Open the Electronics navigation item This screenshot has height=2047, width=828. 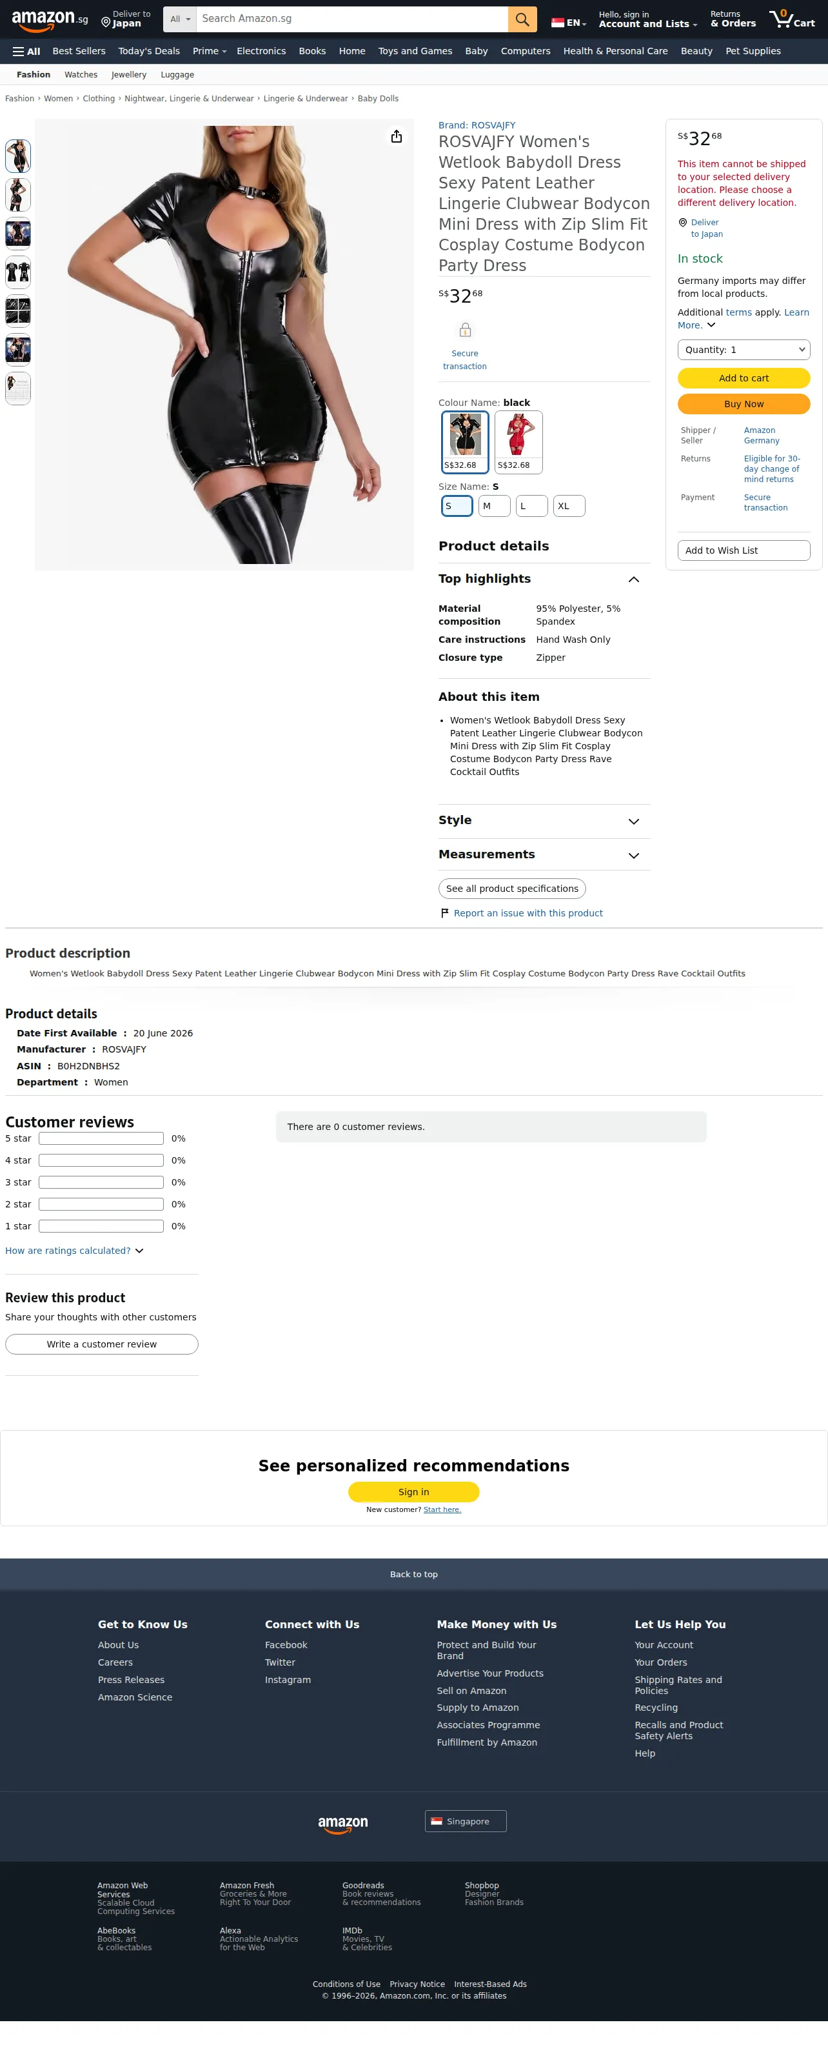click(x=261, y=51)
